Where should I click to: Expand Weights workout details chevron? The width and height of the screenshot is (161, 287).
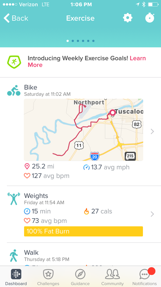[152, 214]
